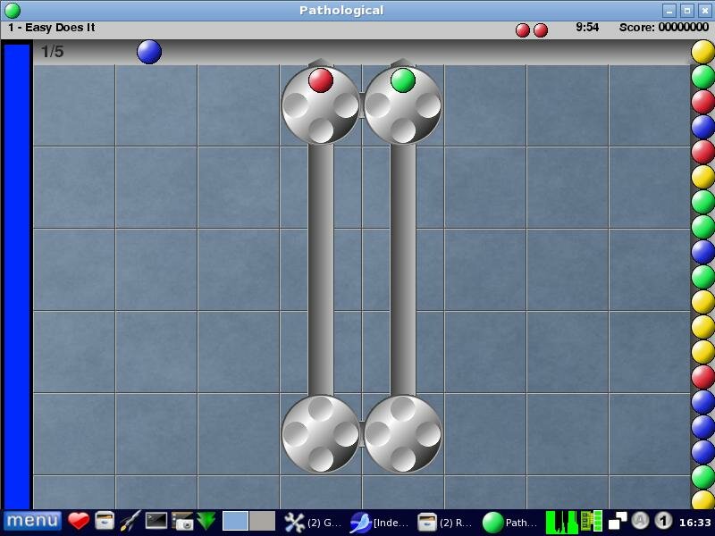The image size is (715, 536).
Task: Click the empty wheel below the red-marble wheel
Action: [321, 433]
